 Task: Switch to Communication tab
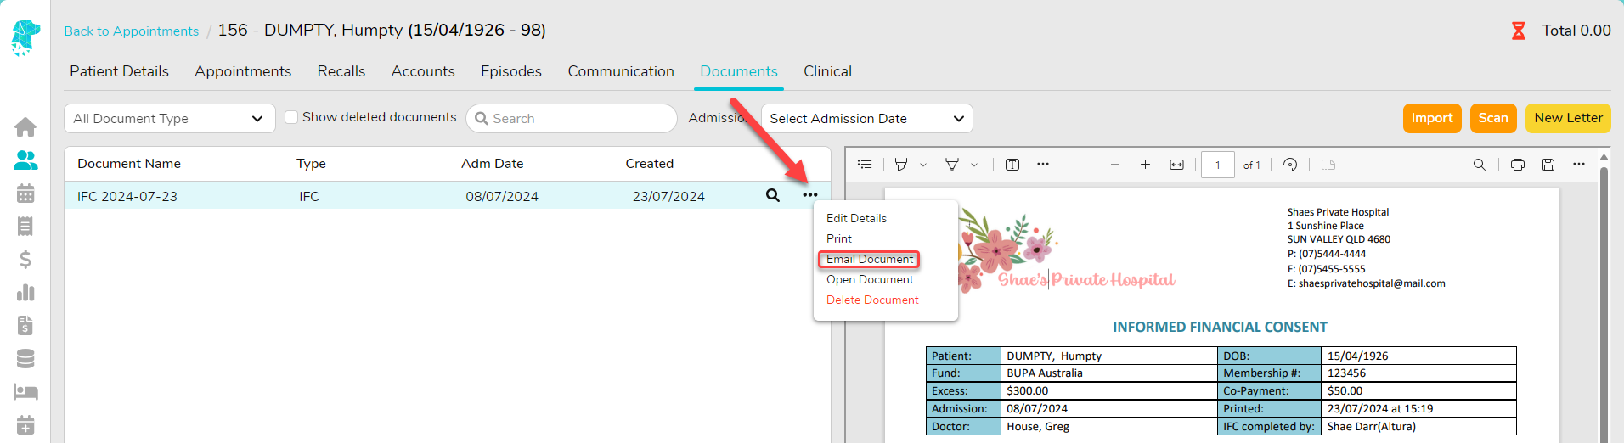point(621,71)
